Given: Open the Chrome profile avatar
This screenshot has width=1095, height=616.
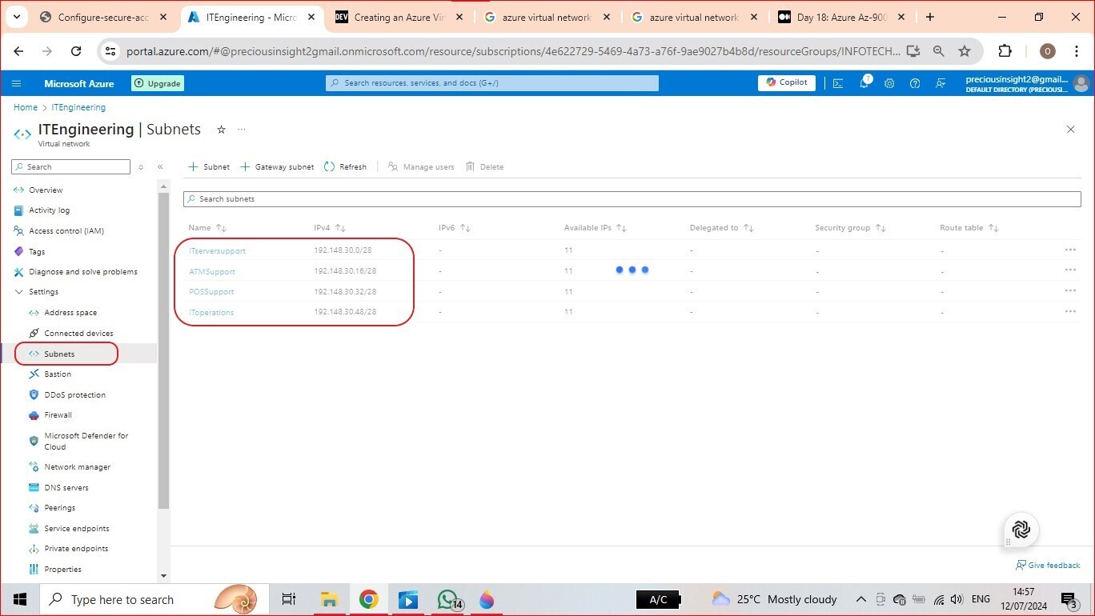Looking at the screenshot, I should [1047, 51].
